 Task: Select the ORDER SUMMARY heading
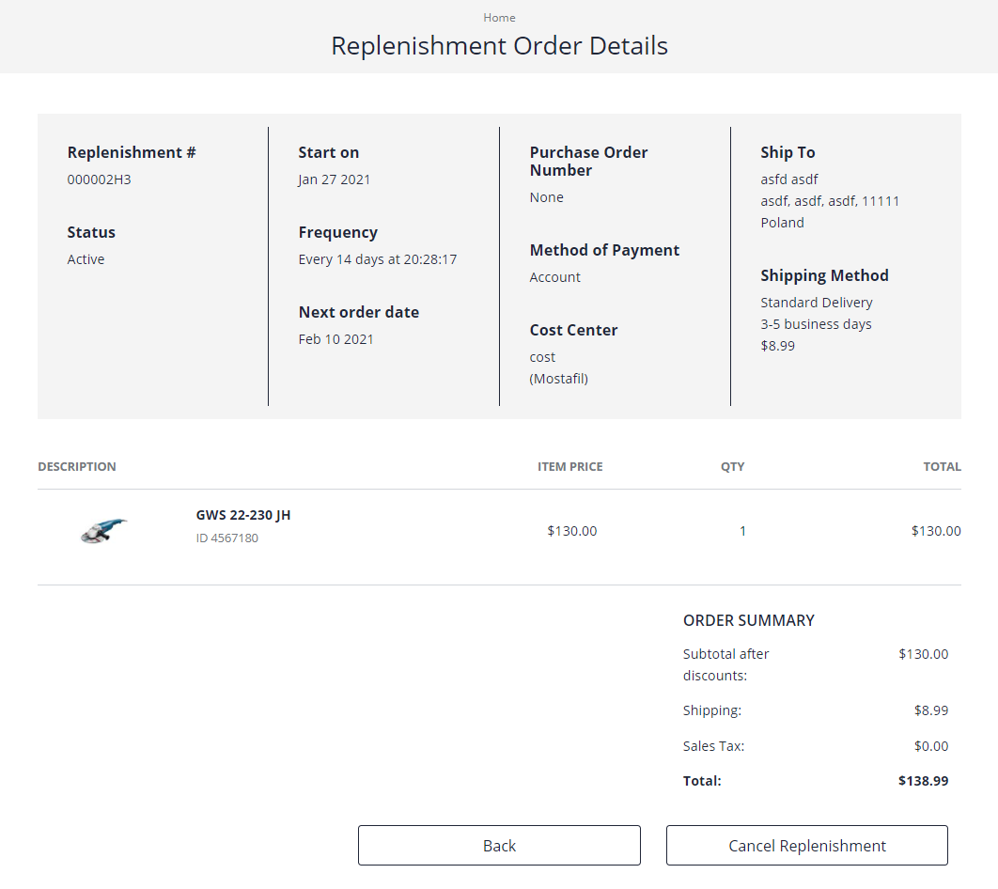pyautogui.click(x=749, y=620)
